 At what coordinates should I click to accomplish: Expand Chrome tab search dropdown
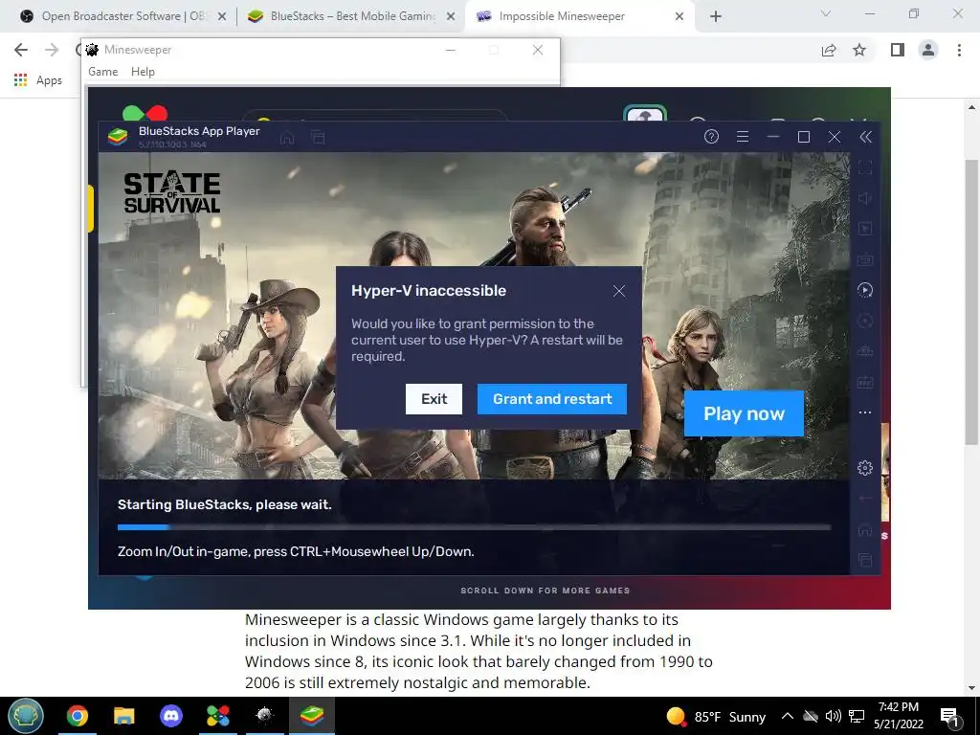click(x=826, y=13)
